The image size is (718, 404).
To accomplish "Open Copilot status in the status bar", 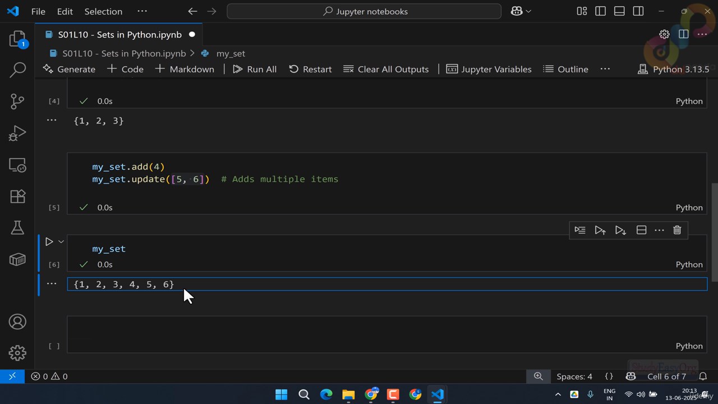I will [x=630, y=377].
